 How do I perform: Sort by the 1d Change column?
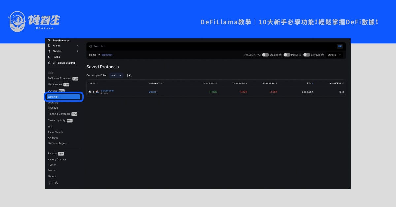tap(210, 83)
